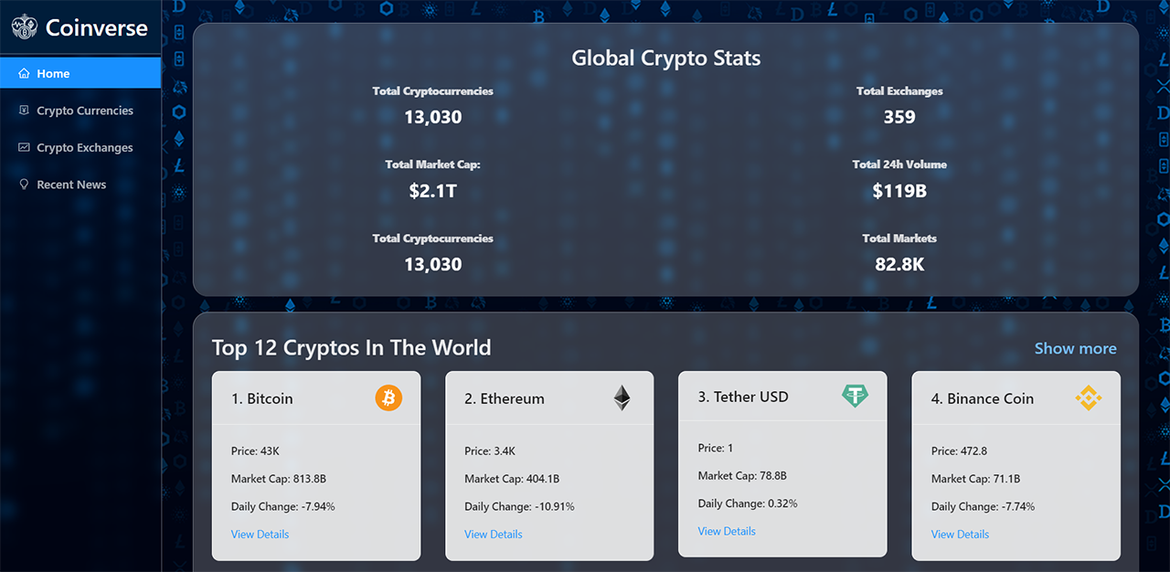Click the Tether USD logo icon

pyautogui.click(x=855, y=397)
